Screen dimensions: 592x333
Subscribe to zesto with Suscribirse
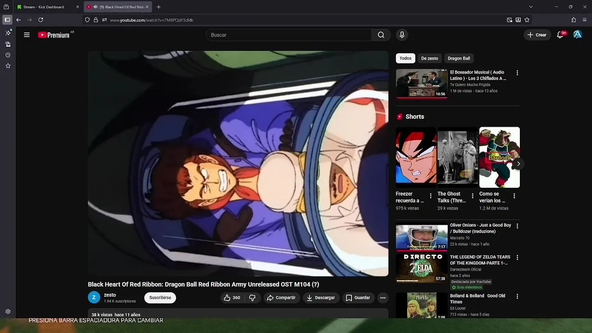pos(160,298)
